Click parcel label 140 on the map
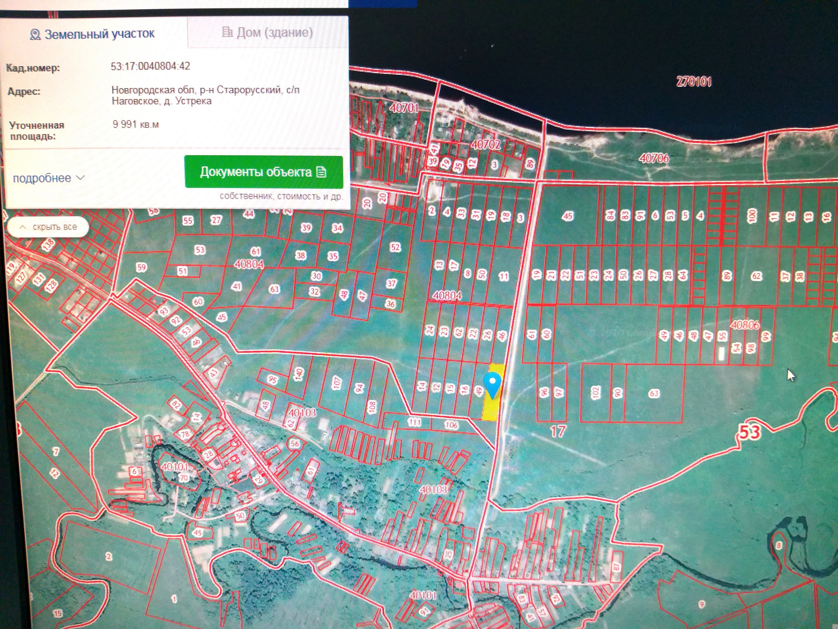 299,374
